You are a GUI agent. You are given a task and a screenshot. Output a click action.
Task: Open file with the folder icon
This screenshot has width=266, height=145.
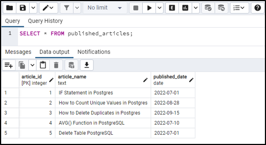click(9, 8)
